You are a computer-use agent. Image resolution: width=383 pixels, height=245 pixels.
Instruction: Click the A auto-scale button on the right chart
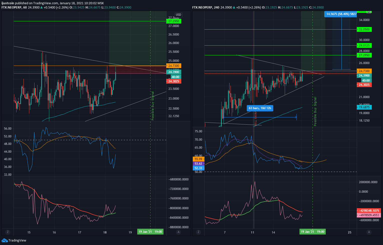tap(369, 232)
